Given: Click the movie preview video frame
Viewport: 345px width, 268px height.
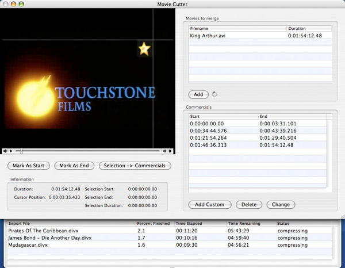Looking at the screenshot, I should pos(87,78).
